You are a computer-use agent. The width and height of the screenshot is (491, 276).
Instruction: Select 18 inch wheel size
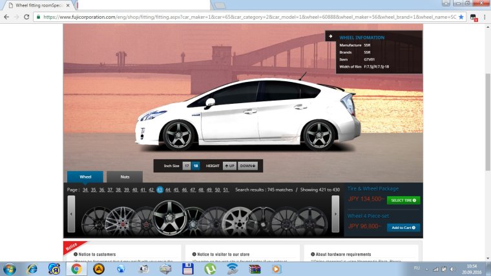coord(196,166)
